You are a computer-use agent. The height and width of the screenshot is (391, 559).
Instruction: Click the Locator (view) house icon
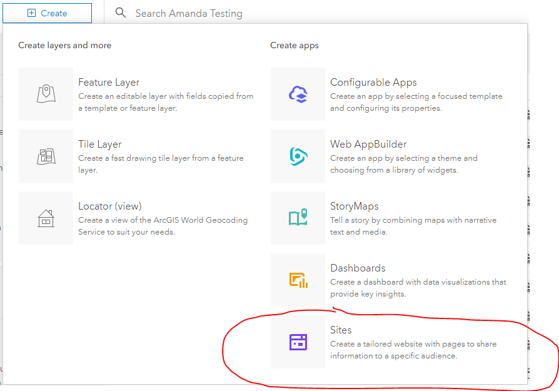46,218
